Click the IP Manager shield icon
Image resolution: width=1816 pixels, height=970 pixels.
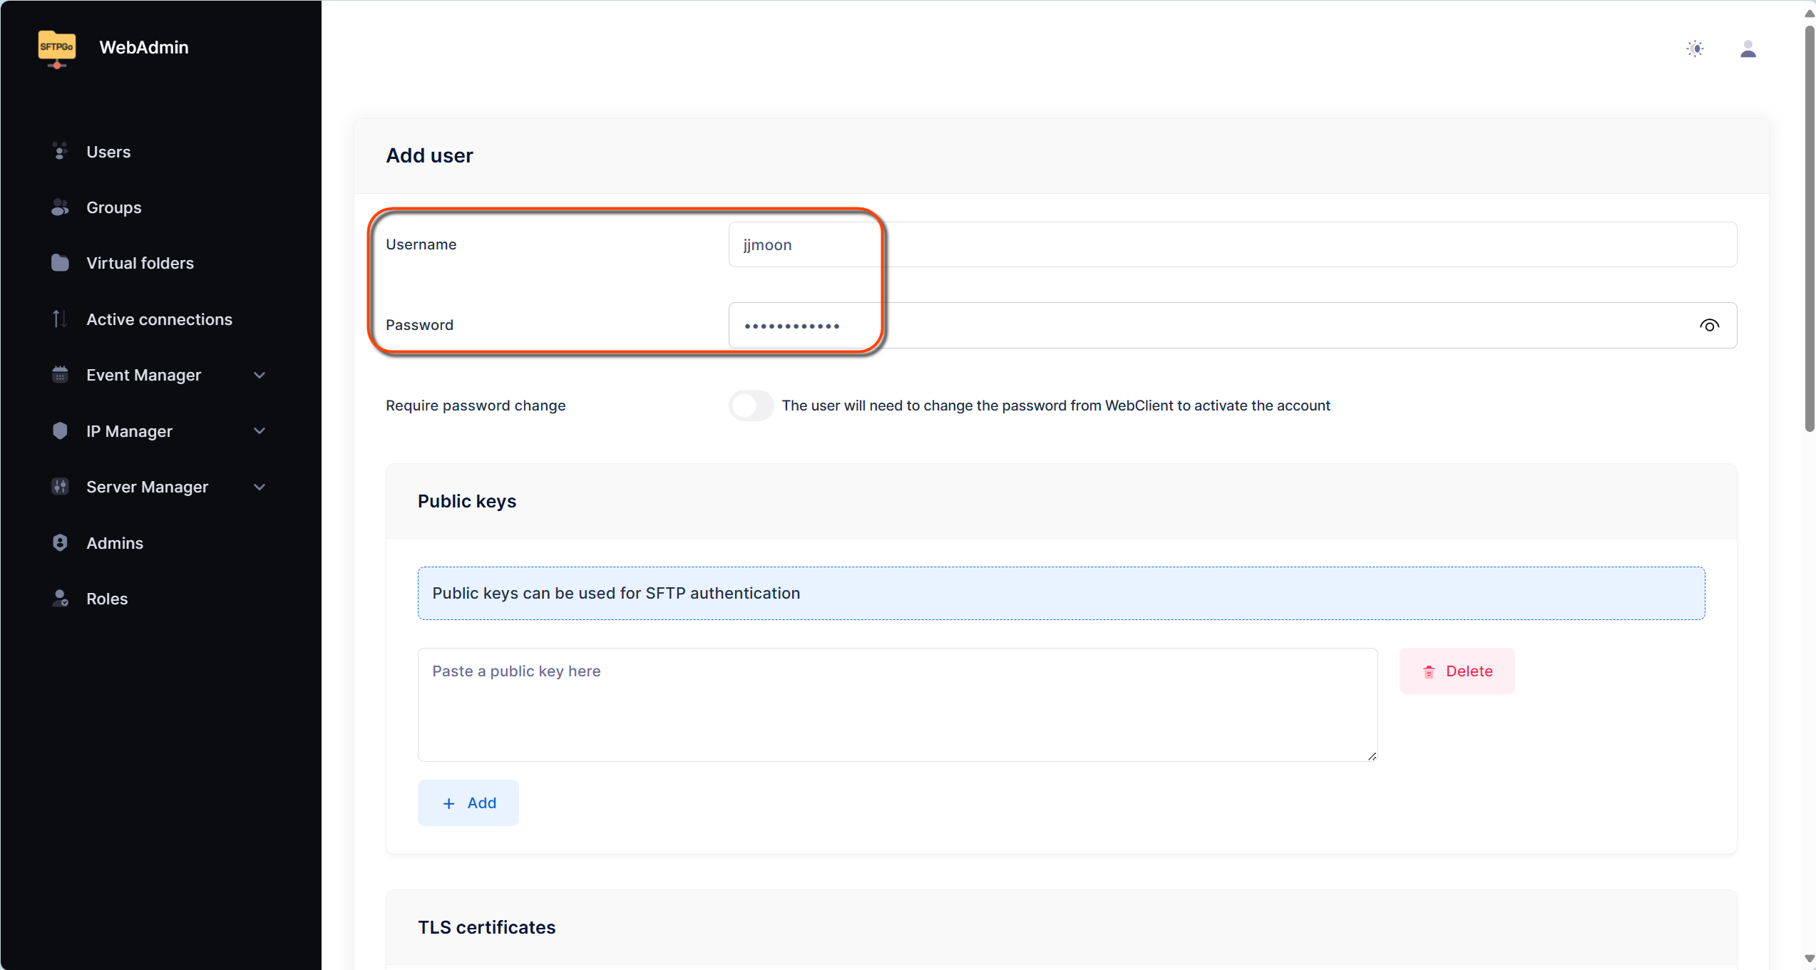(x=60, y=430)
